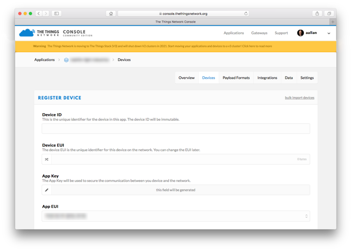Select the Data tab

[289, 78]
